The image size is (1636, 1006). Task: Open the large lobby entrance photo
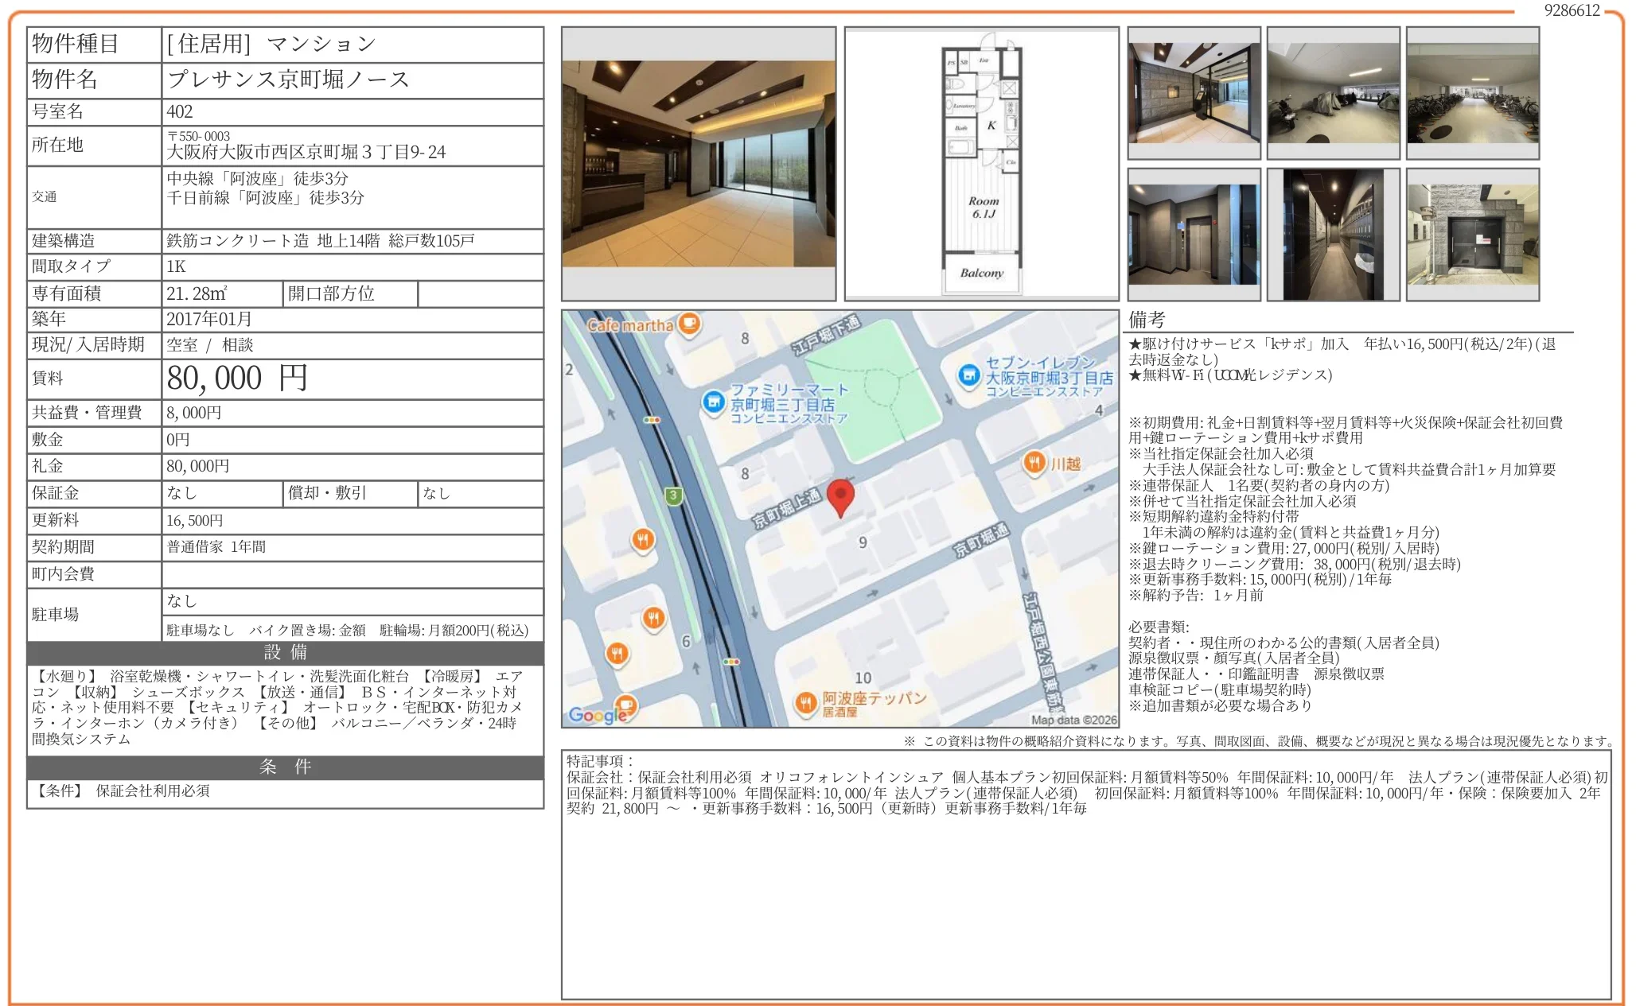click(x=699, y=163)
